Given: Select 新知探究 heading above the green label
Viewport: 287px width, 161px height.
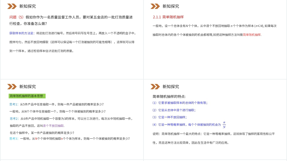Looking at the screenshot, I should point(28,87).
